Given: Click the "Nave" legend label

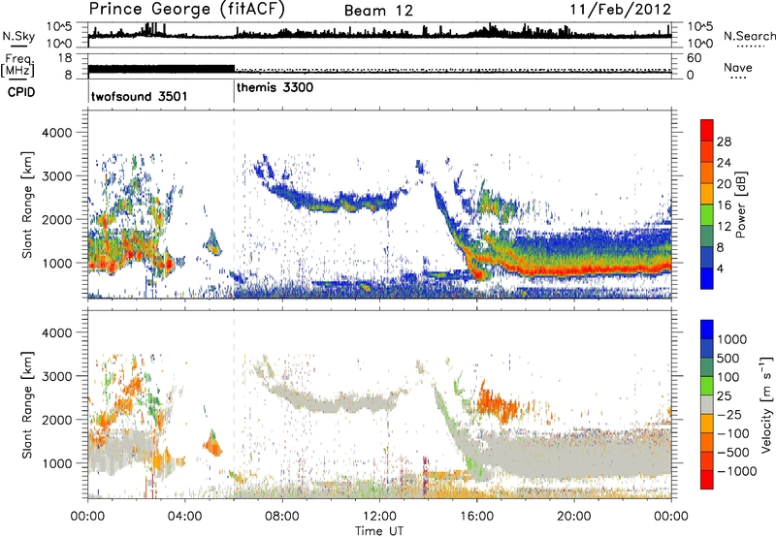Looking at the screenshot, I should tap(738, 67).
